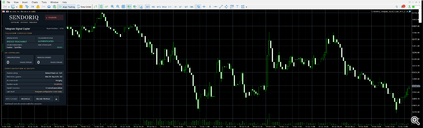Open the line chart type tool

tap(5, 6)
